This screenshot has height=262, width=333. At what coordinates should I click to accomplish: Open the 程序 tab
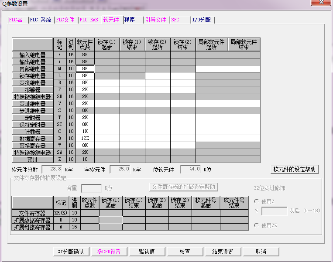(130, 20)
